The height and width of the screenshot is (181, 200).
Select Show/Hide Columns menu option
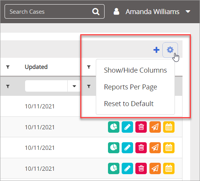click(135, 70)
